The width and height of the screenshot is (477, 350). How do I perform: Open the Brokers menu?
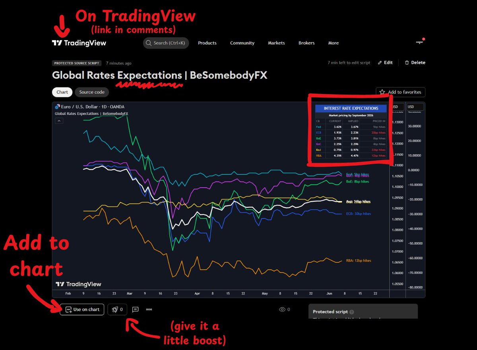(x=306, y=43)
